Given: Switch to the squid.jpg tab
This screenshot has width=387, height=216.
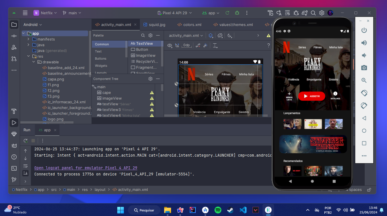Looking at the screenshot, I should click(x=154, y=25).
